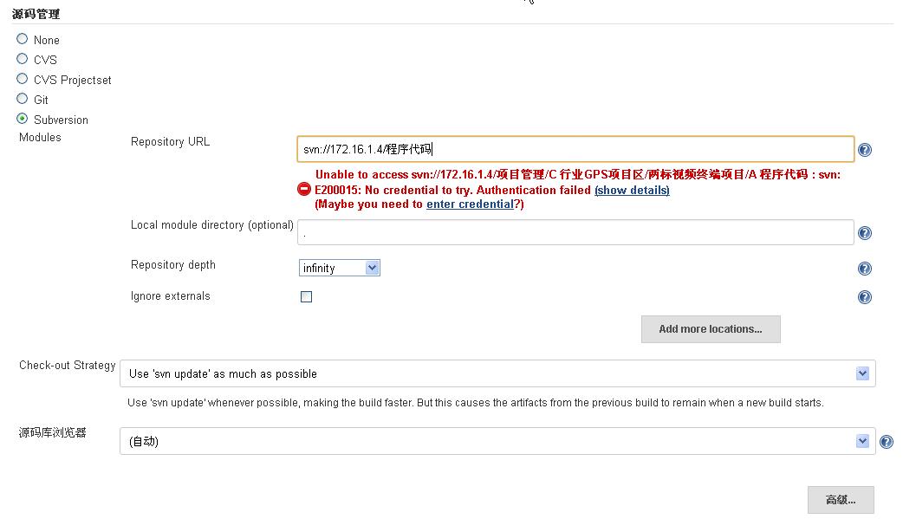Open help for Repository URL field
903x519 pixels.
tap(864, 150)
